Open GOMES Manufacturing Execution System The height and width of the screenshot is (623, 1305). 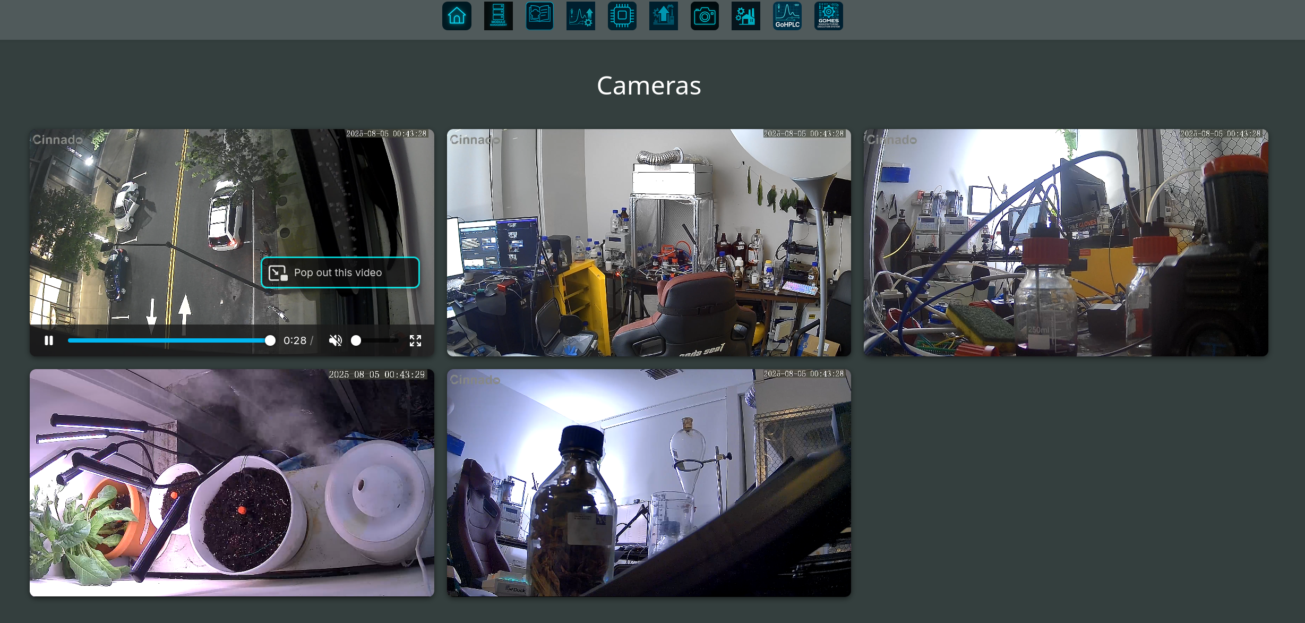(829, 16)
